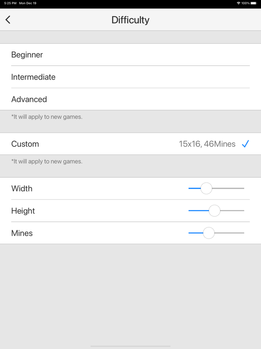This screenshot has height=349, width=261.
Task: Click the Width slider track's right end
Action: click(x=243, y=188)
